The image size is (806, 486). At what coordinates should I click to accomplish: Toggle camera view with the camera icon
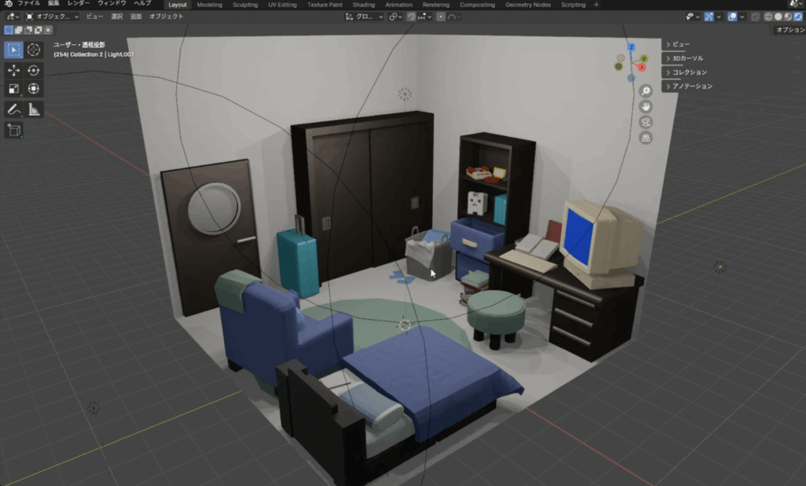pyautogui.click(x=645, y=122)
